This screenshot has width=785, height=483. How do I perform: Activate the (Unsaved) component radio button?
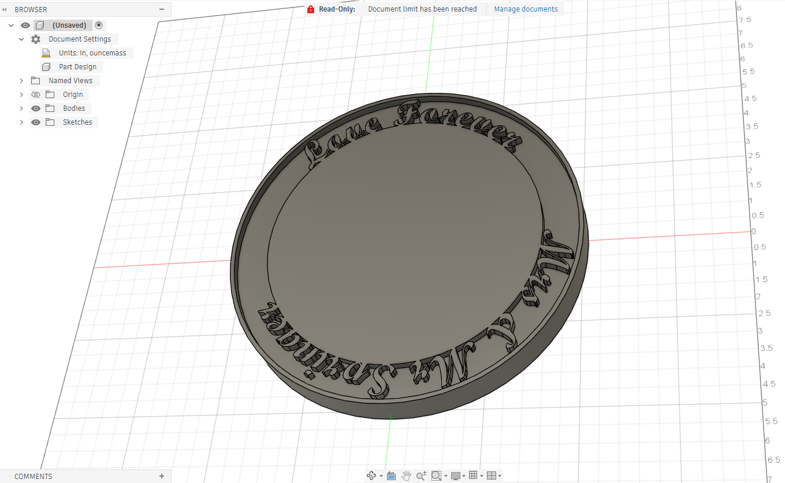[x=99, y=25]
